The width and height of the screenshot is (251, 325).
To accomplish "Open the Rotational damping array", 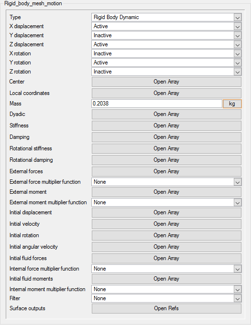I will [166, 160].
